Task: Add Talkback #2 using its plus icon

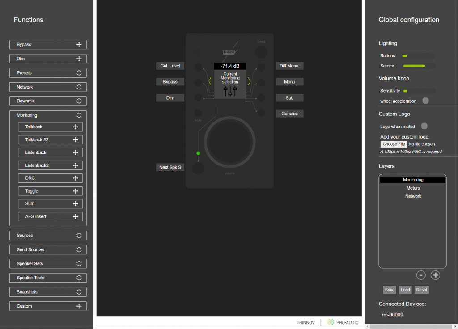Action: pyautogui.click(x=75, y=139)
